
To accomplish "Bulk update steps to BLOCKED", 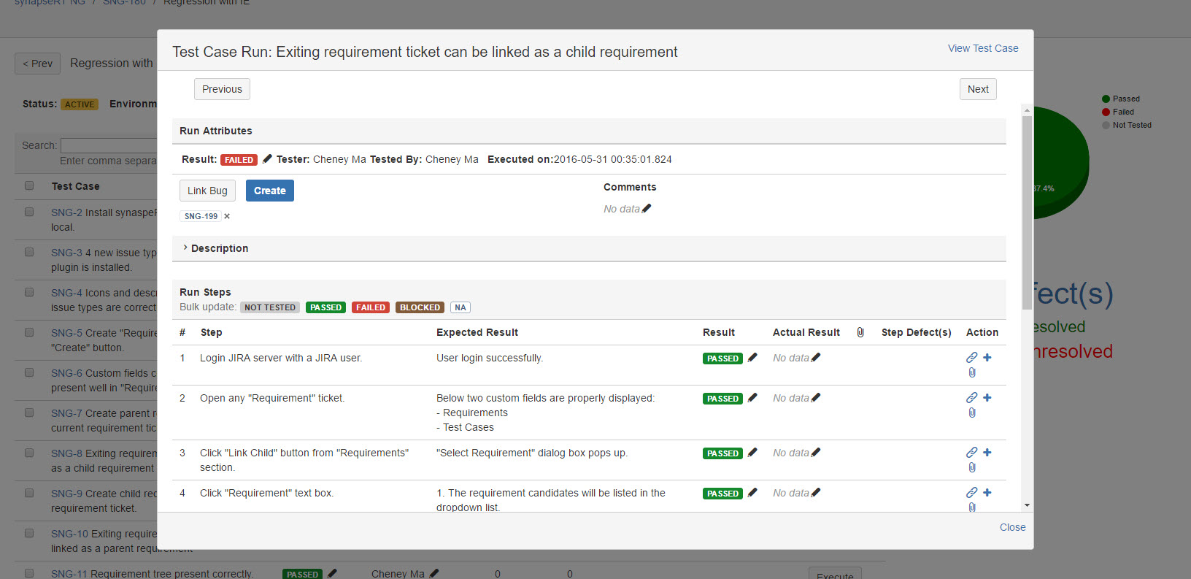I will (420, 307).
